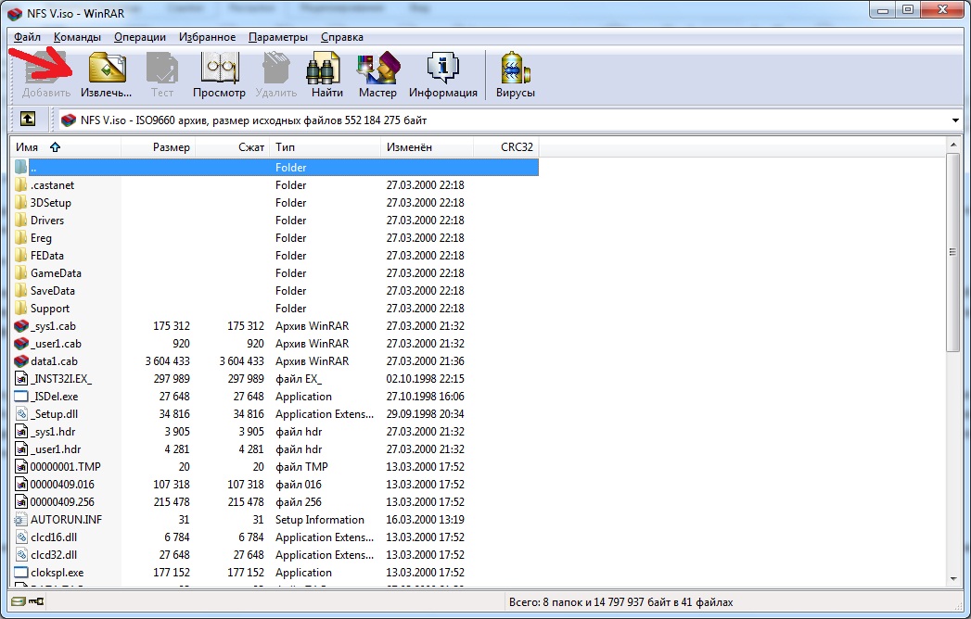
Task: Click the key icon in the status bar
Action: click(x=36, y=601)
